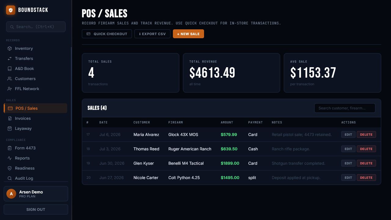
Task: Edit the Glen Kyser sale
Action: point(349,163)
